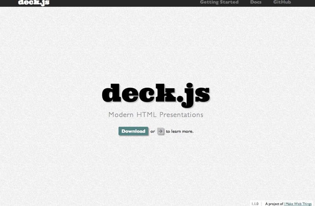Click the deck.js logo in the navigation bar
This screenshot has width=315, height=206.
point(33,2)
